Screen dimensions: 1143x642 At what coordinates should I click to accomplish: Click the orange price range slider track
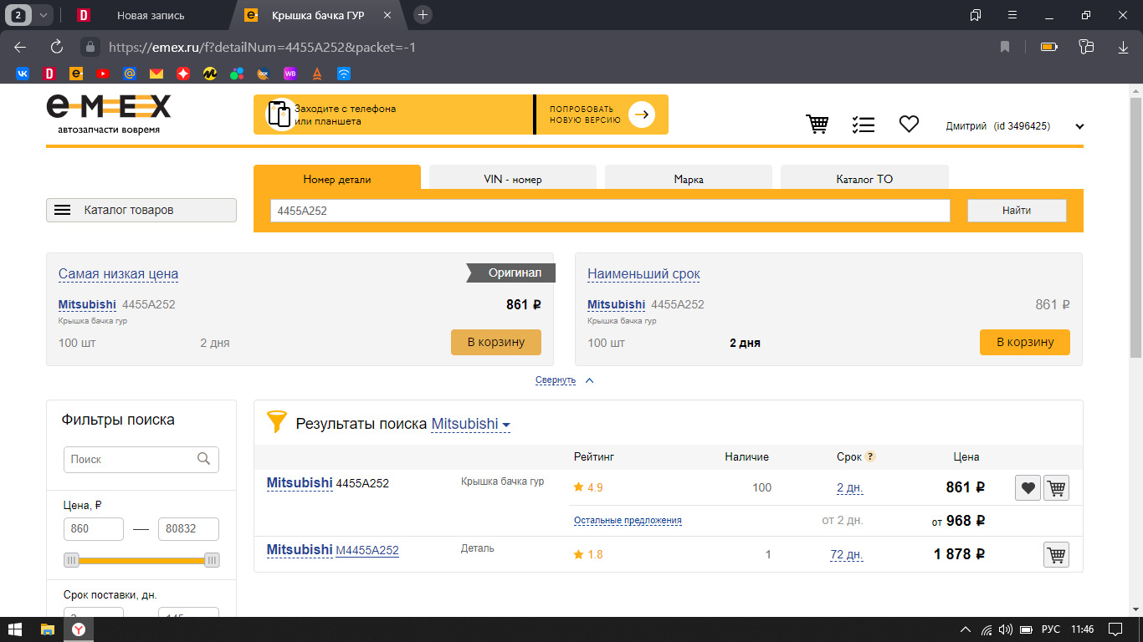(x=141, y=560)
